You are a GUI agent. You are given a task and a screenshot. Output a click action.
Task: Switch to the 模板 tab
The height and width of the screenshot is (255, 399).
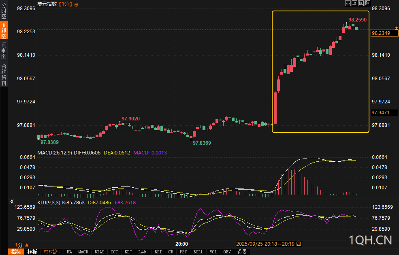point(32,252)
